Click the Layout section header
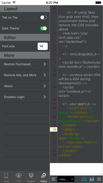 [25, 9]
